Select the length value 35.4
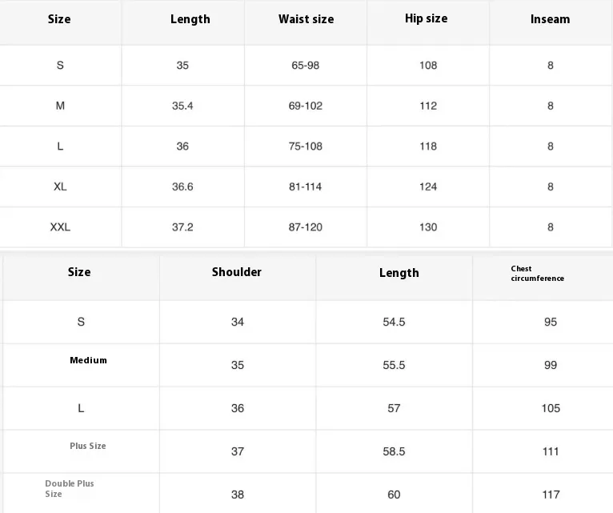The height and width of the screenshot is (513, 613). click(x=182, y=106)
